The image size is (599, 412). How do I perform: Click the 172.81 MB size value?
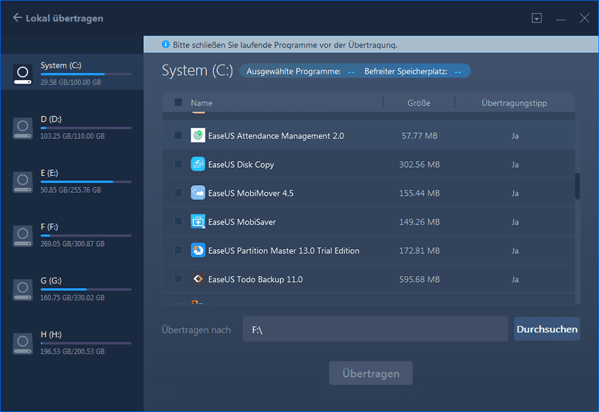click(419, 250)
